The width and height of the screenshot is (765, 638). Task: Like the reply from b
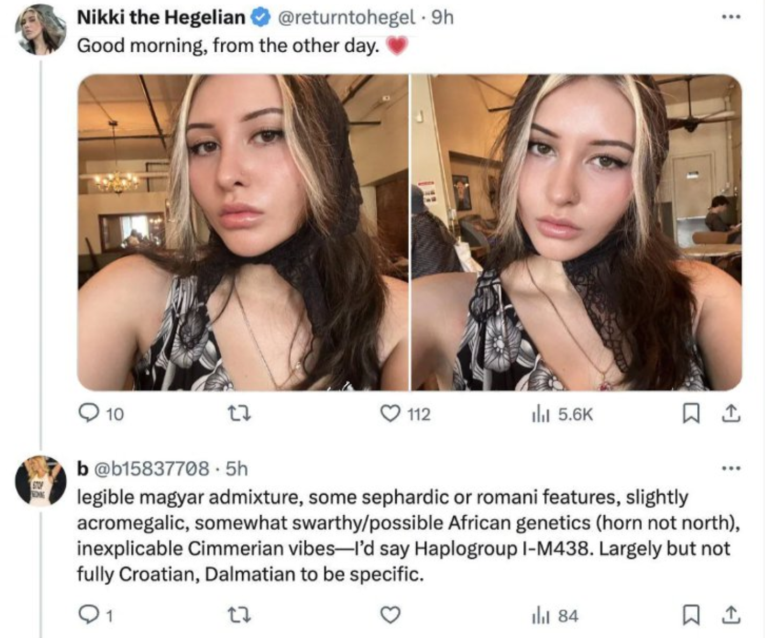(390, 615)
